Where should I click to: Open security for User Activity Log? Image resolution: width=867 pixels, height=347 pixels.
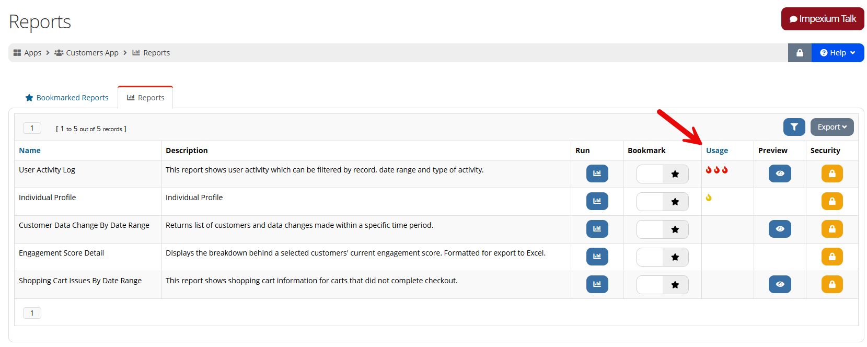click(x=832, y=173)
